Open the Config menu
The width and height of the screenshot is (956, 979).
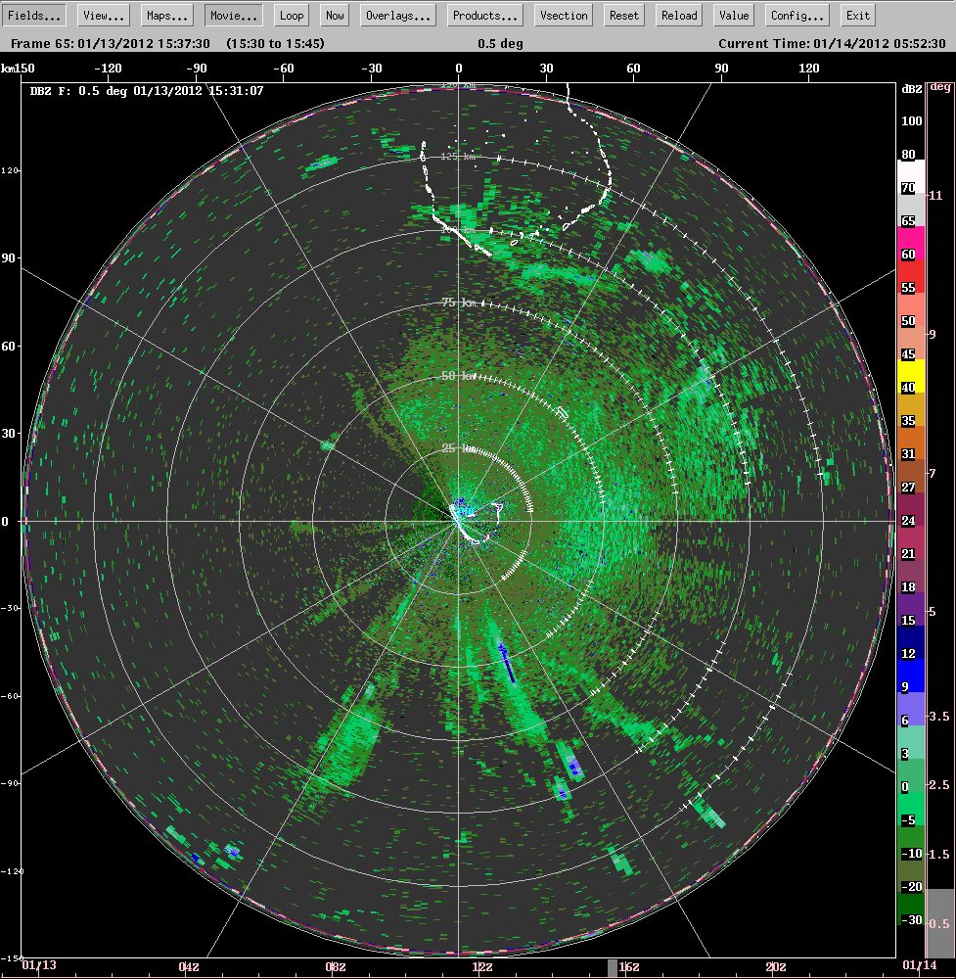[797, 15]
